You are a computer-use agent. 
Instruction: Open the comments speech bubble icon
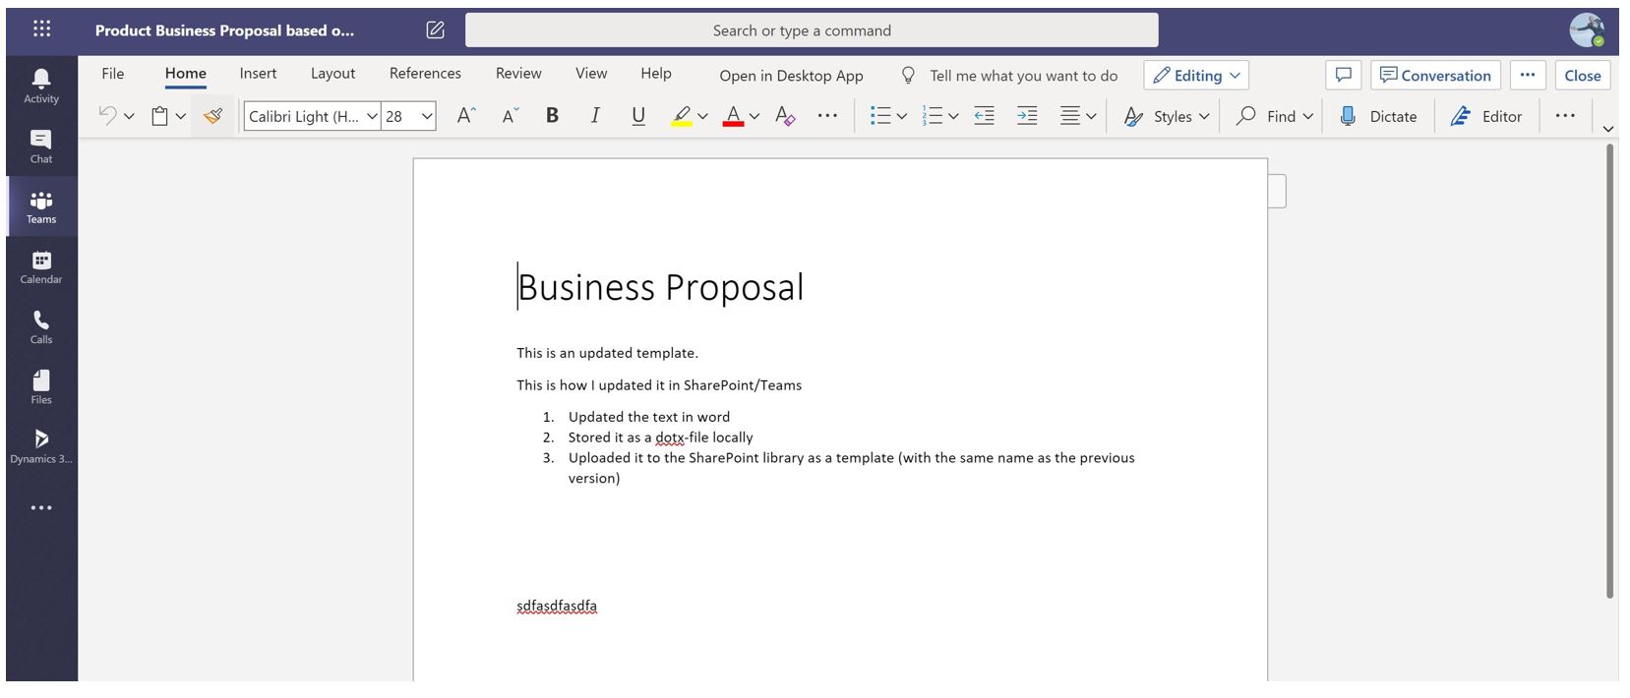point(1343,76)
